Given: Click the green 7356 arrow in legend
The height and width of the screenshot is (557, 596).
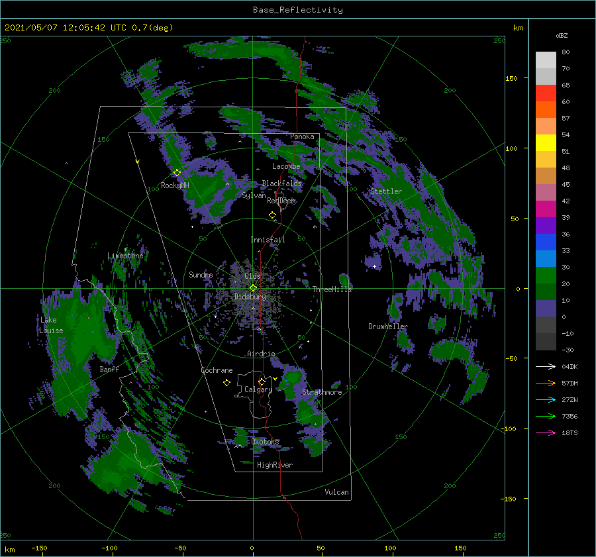Looking at the screenshot, I should tap(546, 417).
